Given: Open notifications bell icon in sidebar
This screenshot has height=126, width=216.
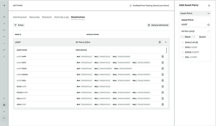Looking at the screenshot, I should (x=4, y=98).
